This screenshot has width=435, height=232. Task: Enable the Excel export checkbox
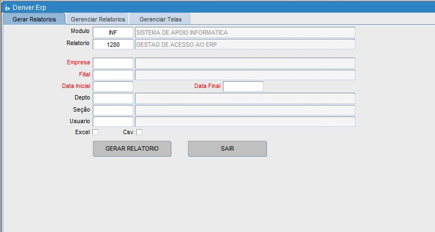[95, 132]
